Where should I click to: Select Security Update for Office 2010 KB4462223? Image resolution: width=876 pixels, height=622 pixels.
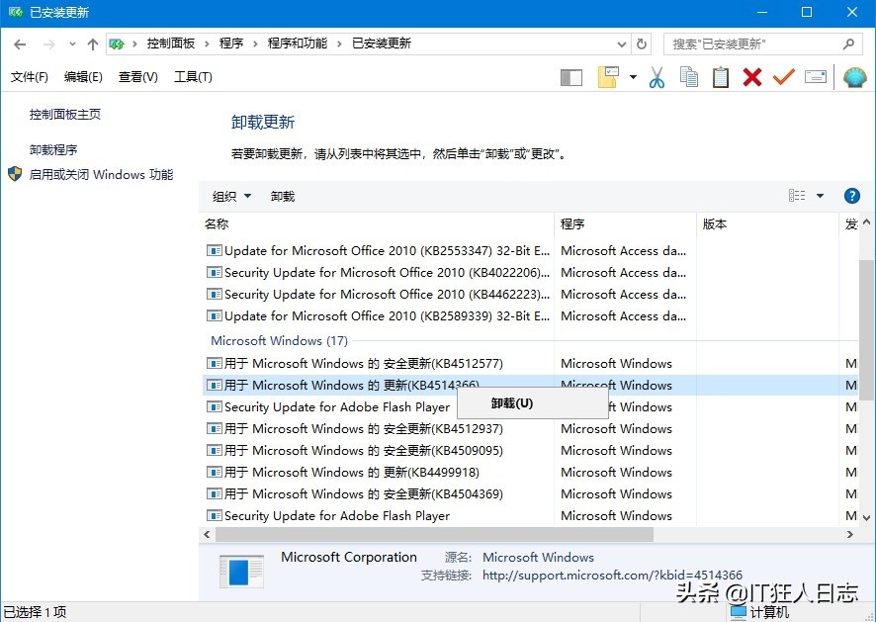pos(529,294)
